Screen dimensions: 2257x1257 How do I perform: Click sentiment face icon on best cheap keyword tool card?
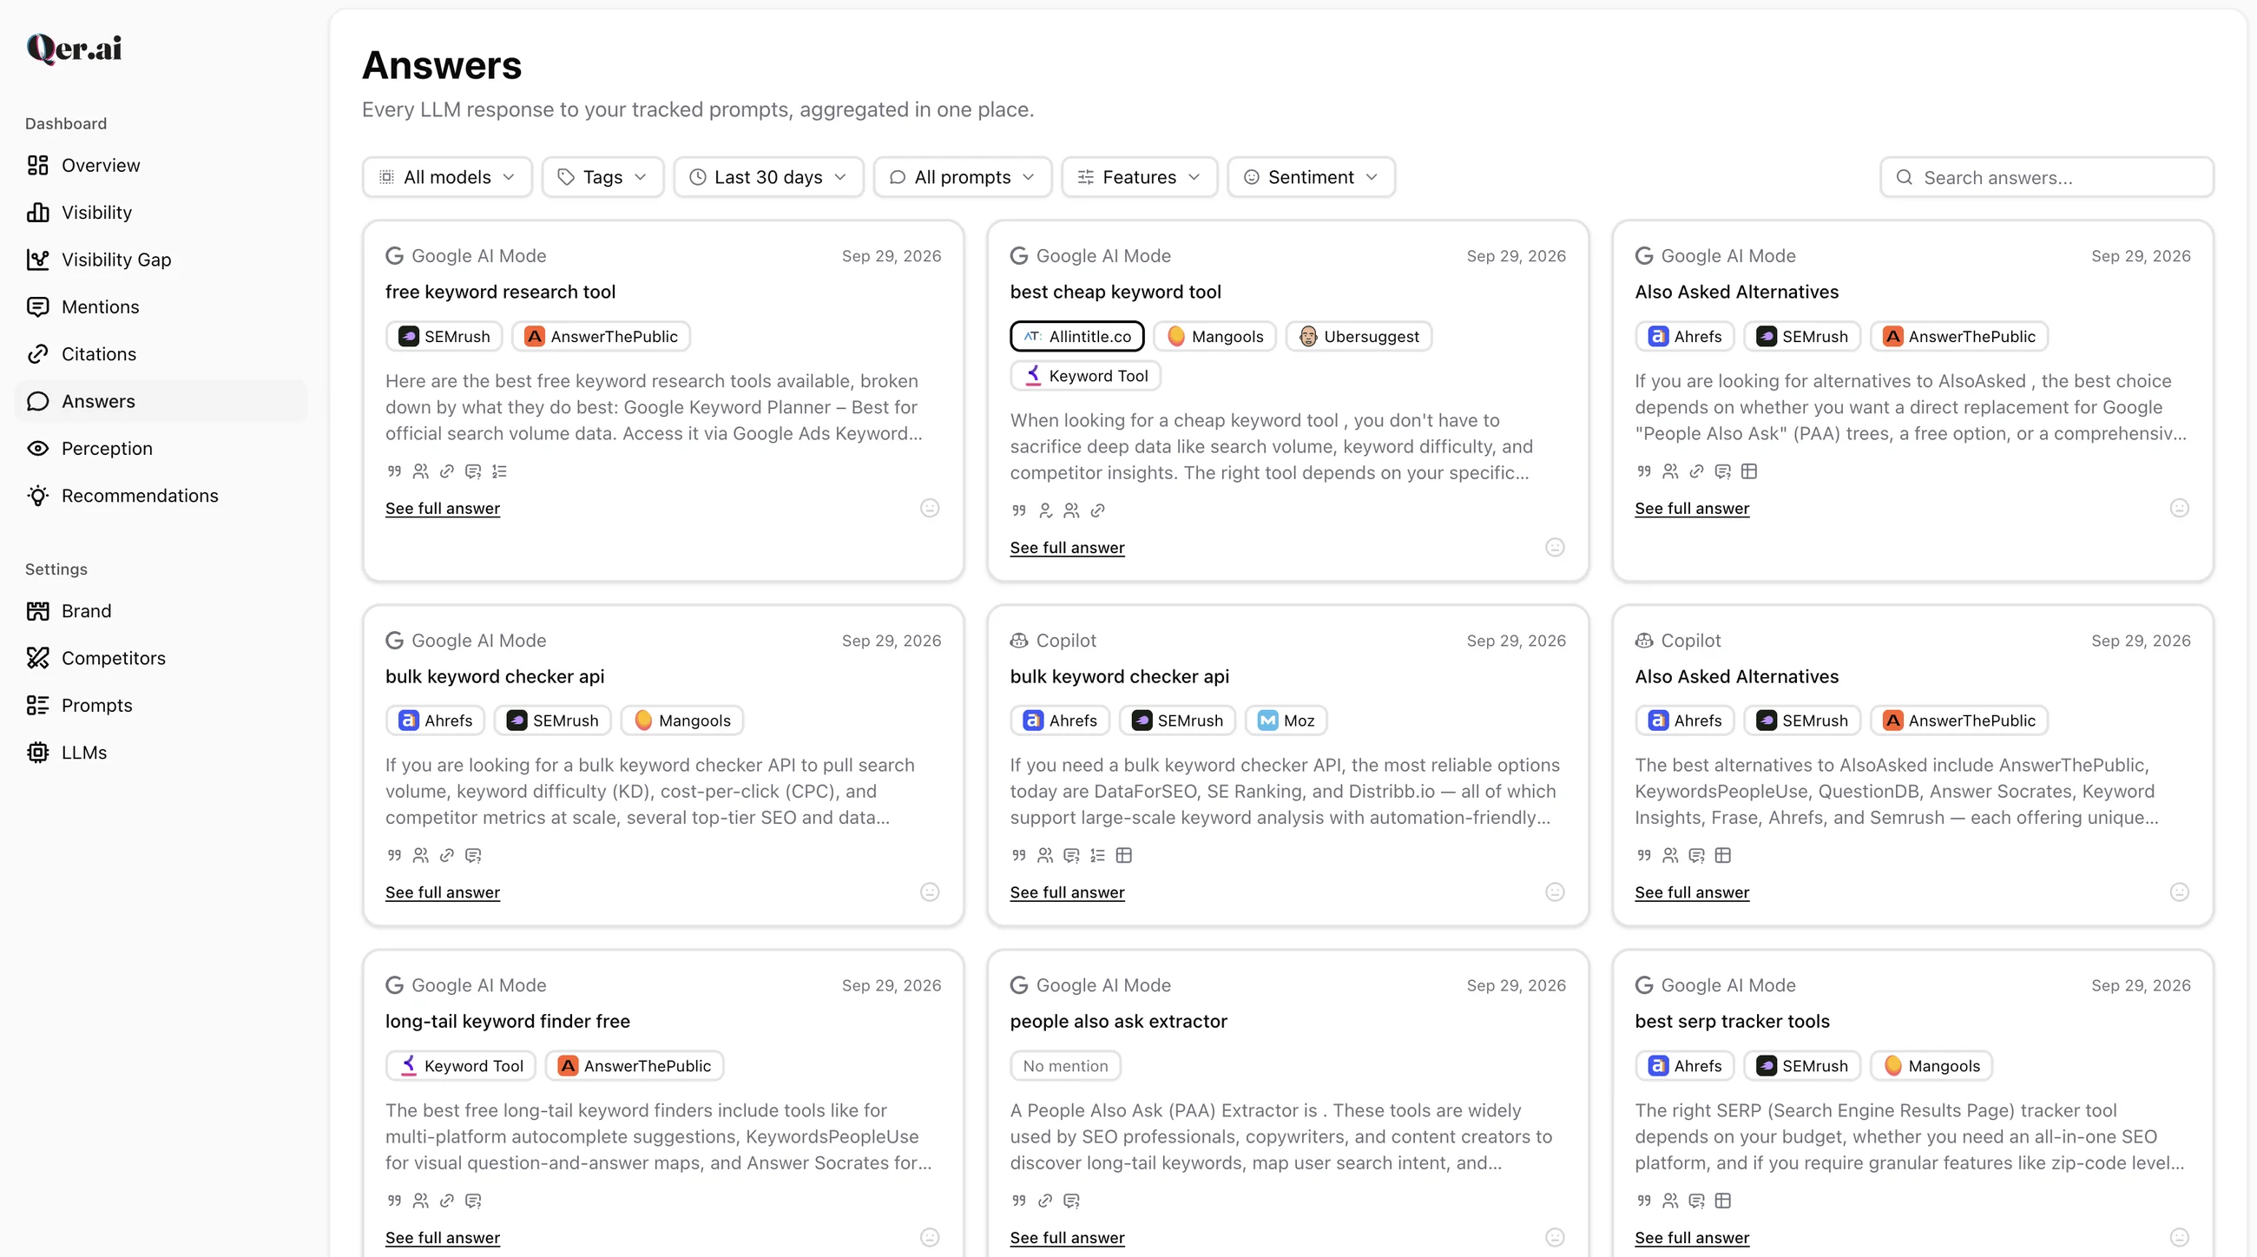1555,549
